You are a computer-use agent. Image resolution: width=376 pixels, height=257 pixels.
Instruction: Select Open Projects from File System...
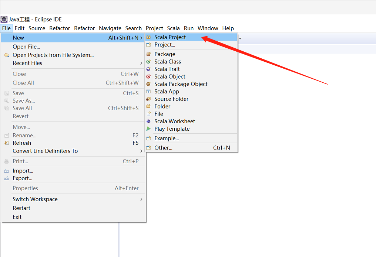point(73,55)
